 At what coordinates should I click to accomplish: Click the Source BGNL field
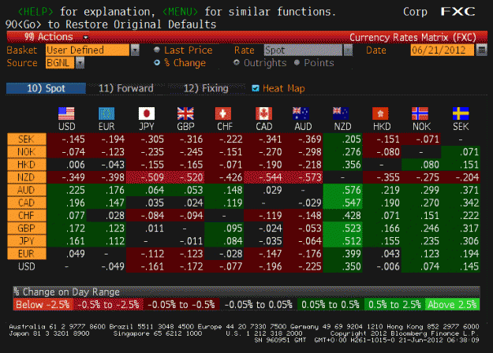point(60,63)
